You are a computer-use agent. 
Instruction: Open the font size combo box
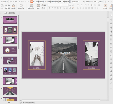[x=65, y=5]
